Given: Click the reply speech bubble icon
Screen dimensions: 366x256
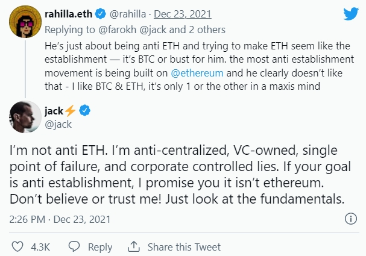Looking at the screenshot, I should 75,247.
